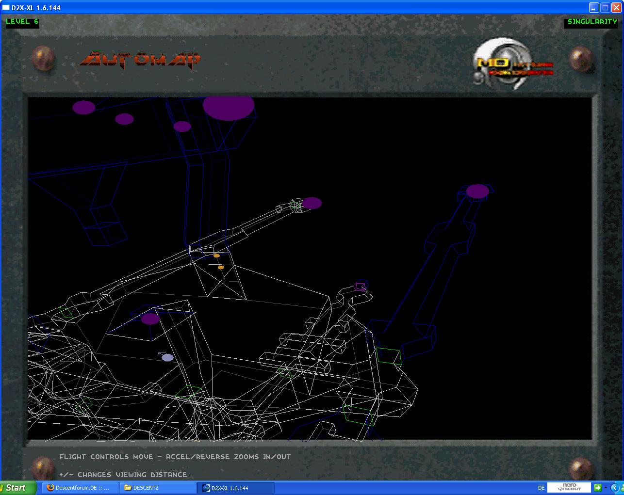Click the D2X-XL title bar application icon
This screenshot has height=495, width=624.
click(6, 8)
